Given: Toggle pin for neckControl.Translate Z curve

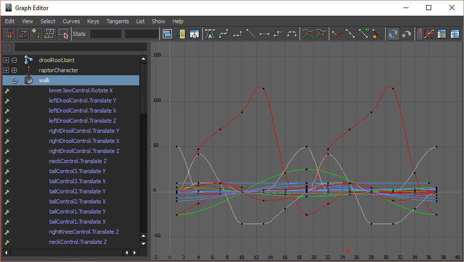Looking at the screenshot, I should [x=7, y=161].
